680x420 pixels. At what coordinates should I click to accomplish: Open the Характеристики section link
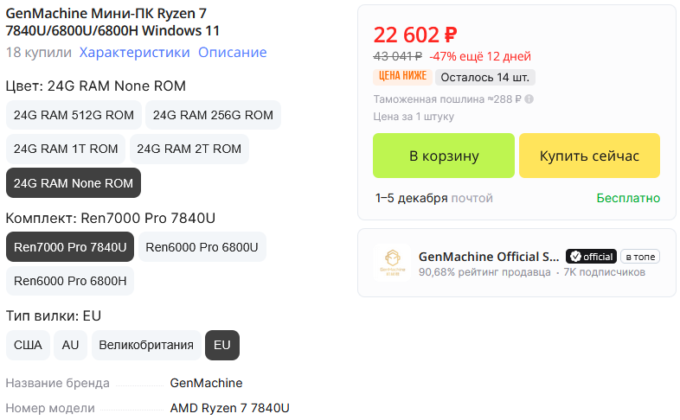(x=134, y=52)
